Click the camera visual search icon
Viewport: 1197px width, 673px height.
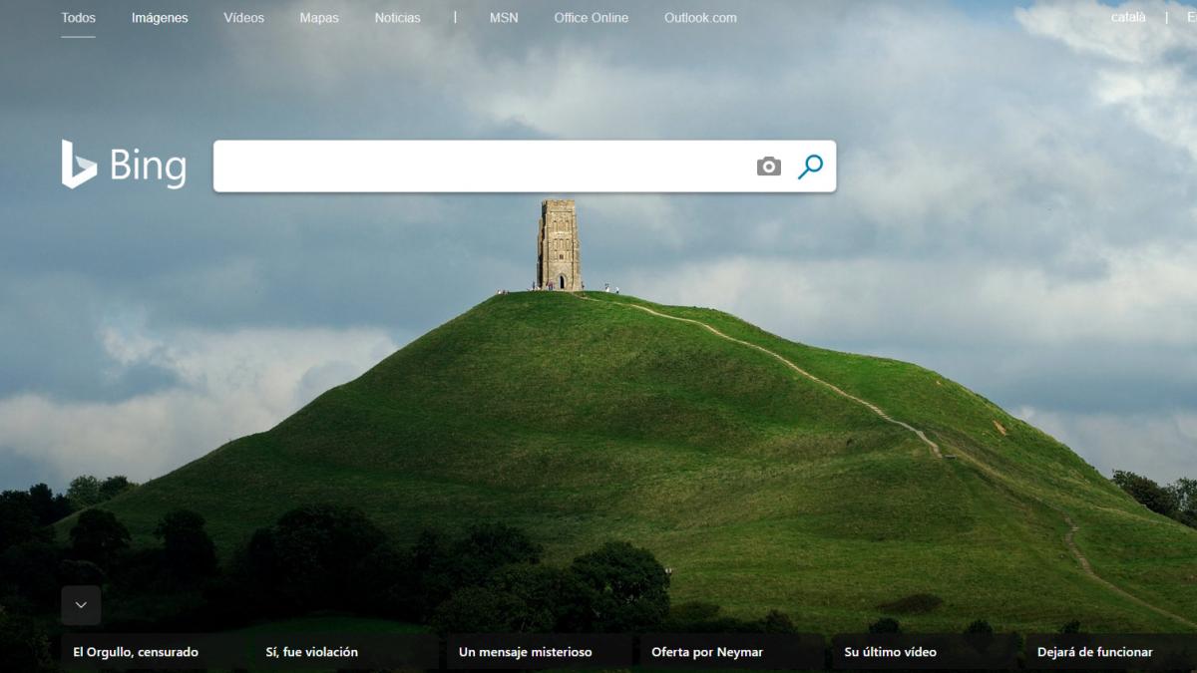coord(768,167)
